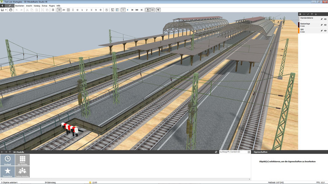Open the Bearbeiten menu
The image size is (328, 184).
click(x=20, y=6)
